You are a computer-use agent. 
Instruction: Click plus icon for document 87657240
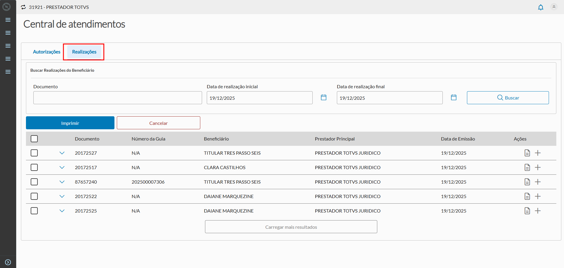[538, 182]
